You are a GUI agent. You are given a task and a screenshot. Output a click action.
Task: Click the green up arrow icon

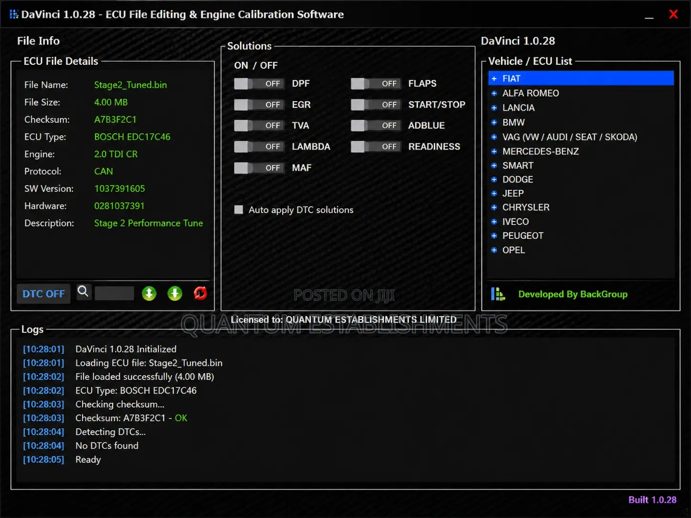(x=149, y=293)
